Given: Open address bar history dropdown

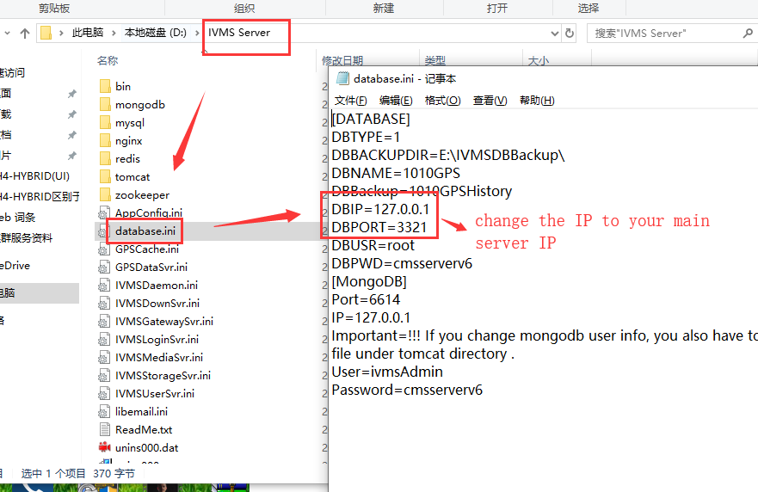Looking at the screenshot, I should point(555,34).
